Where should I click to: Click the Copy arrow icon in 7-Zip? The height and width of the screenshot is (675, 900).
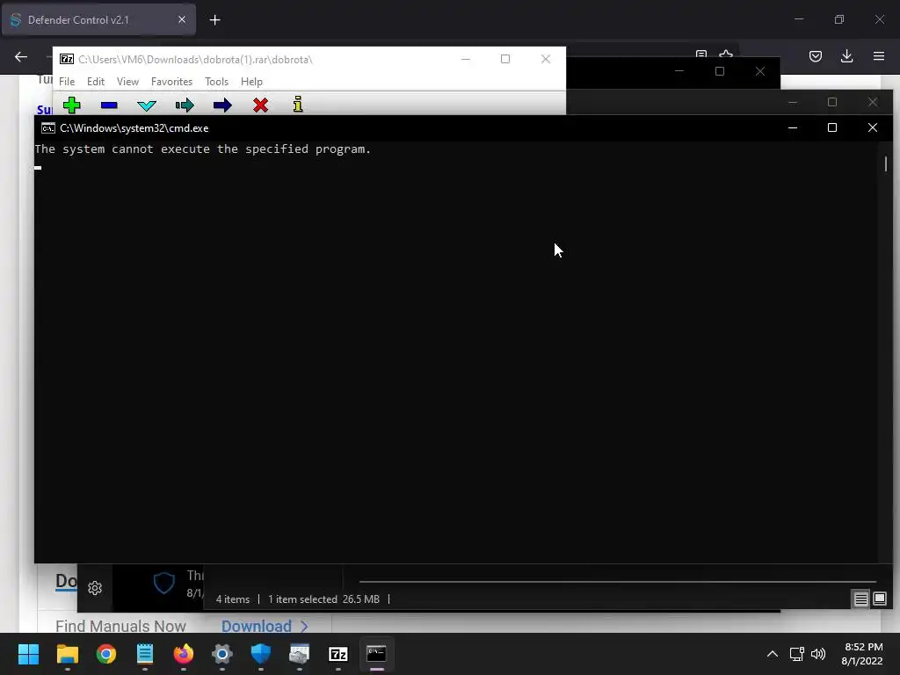185,105
